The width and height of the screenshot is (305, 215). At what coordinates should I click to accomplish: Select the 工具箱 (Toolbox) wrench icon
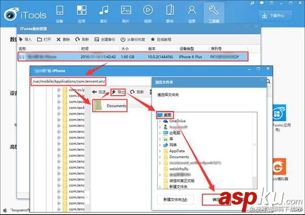[214, 13]
